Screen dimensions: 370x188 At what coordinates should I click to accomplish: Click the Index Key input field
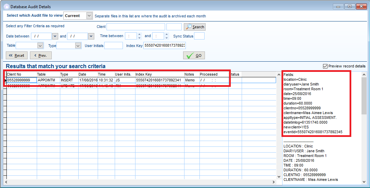(164, 46)
